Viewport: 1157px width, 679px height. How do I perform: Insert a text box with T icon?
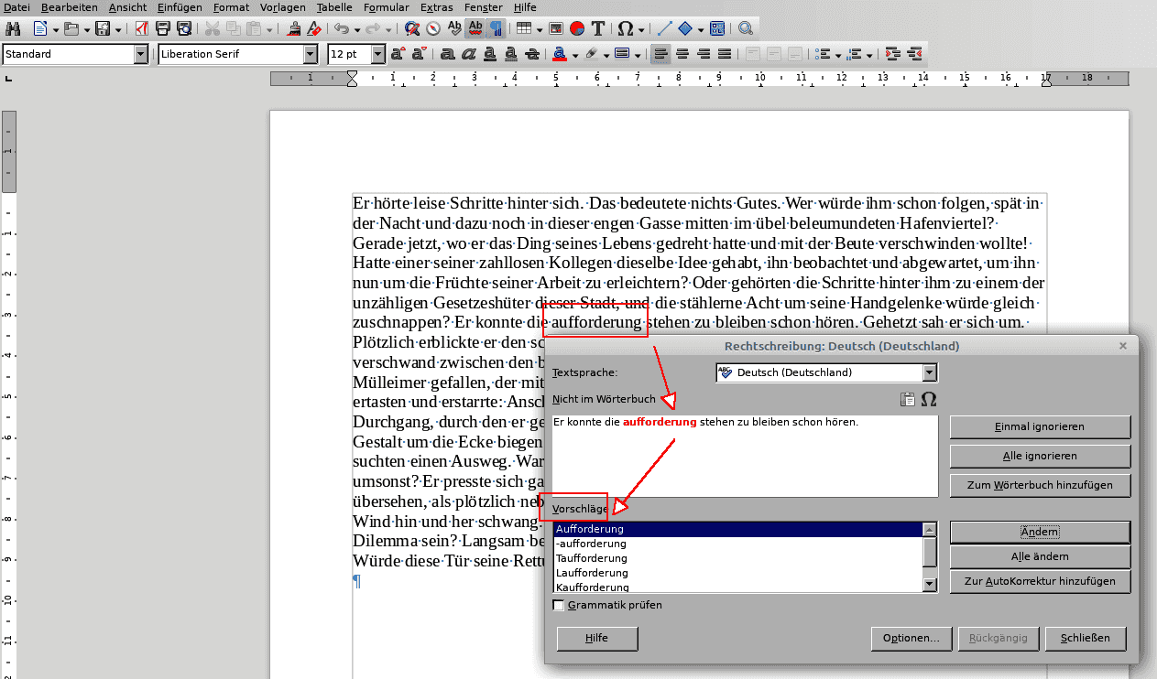tap(598, 28)
